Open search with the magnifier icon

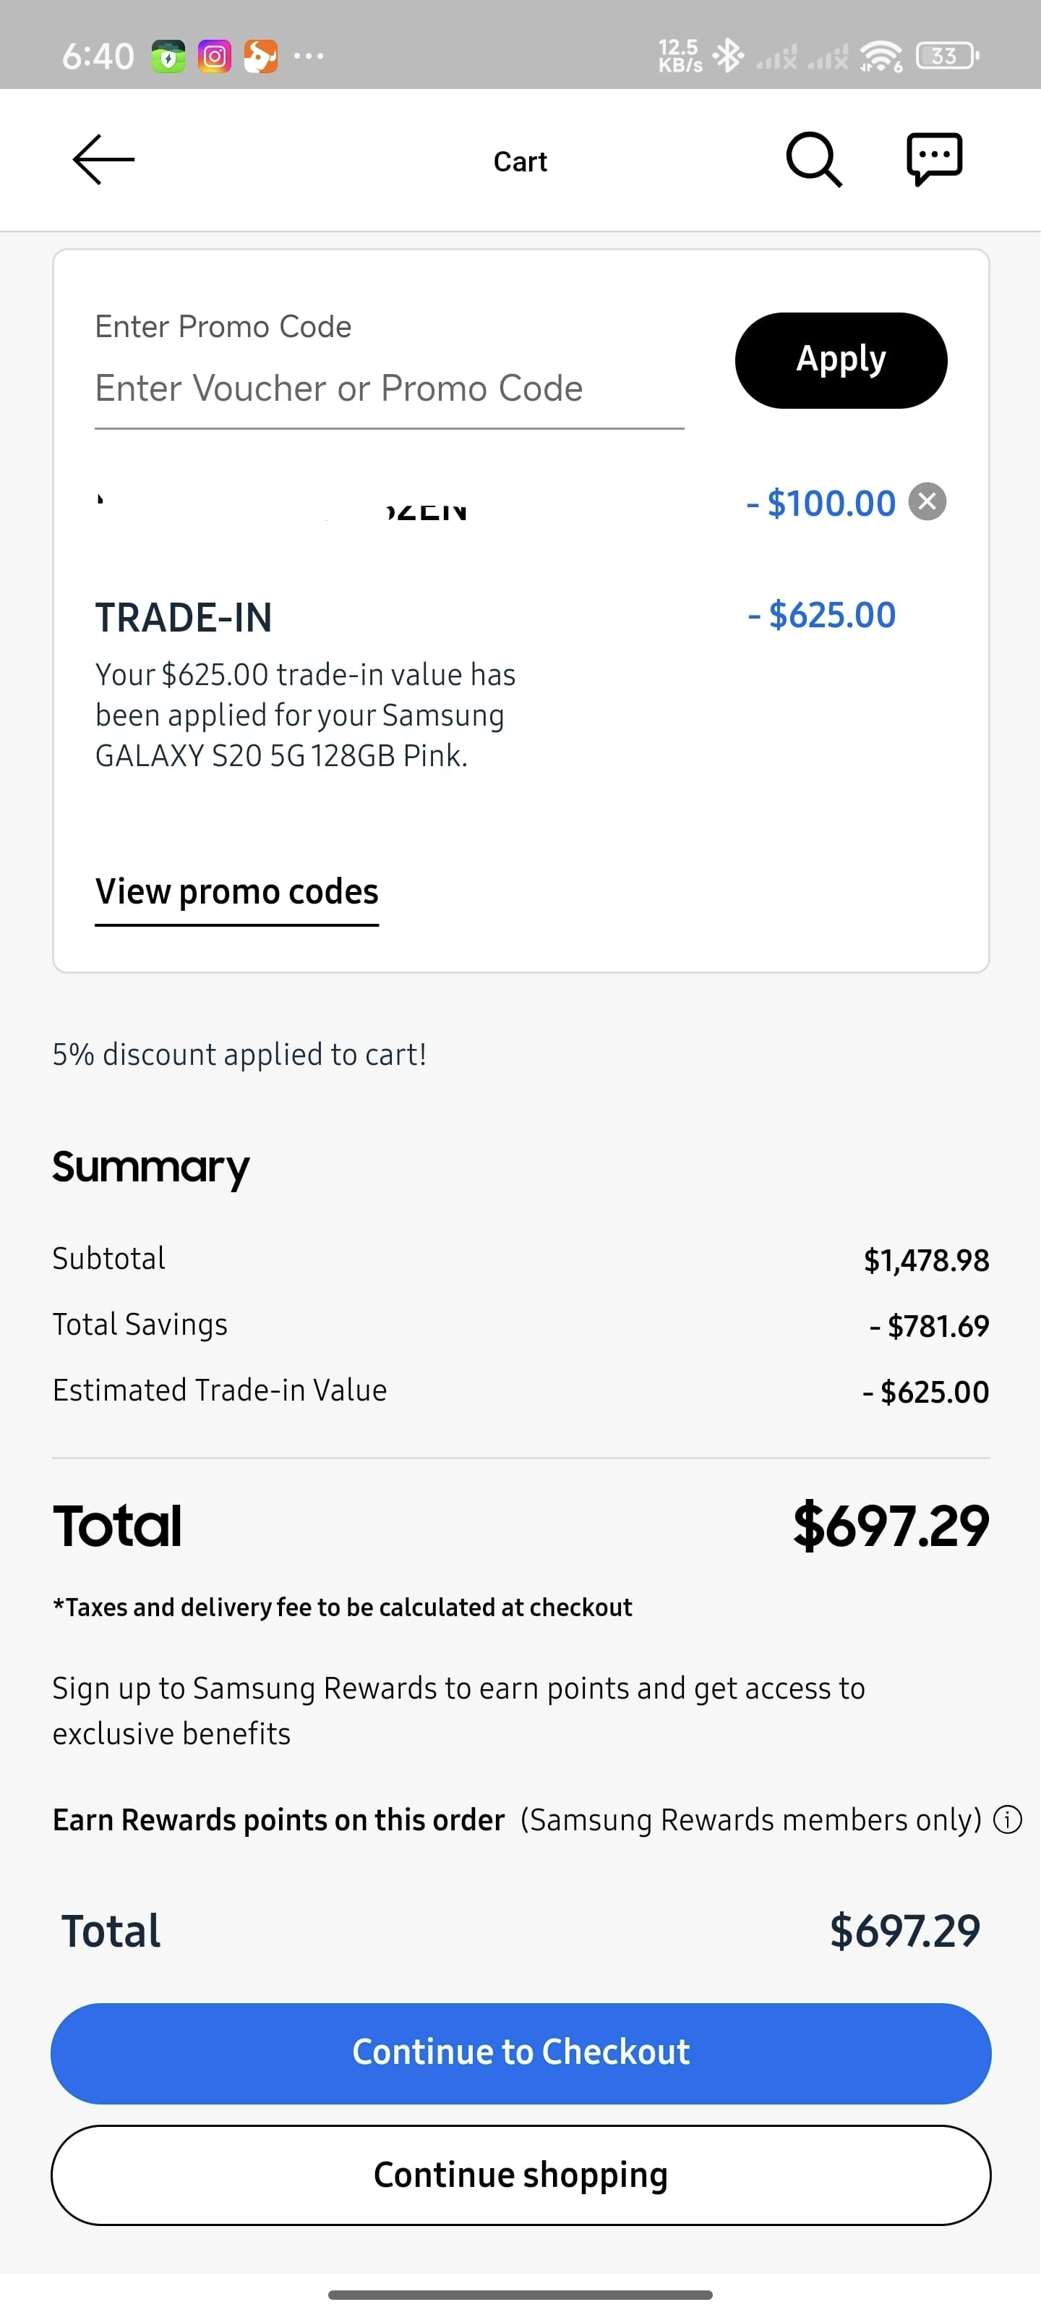click(x=814, y=160)
